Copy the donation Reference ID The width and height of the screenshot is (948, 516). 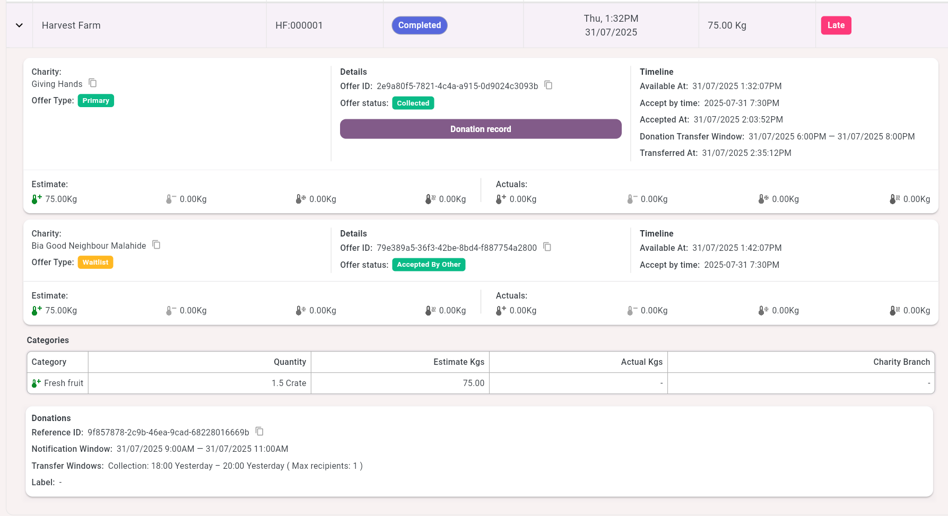click(x=259, y=431)
